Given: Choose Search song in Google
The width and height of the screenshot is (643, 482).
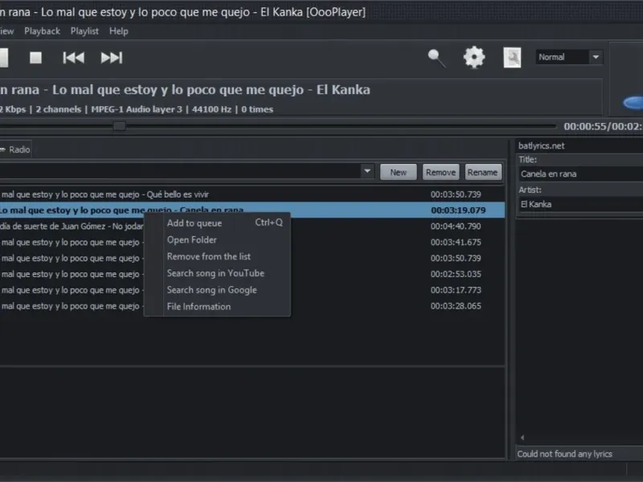Looking at the screenshot, I should tap(217, 290).
